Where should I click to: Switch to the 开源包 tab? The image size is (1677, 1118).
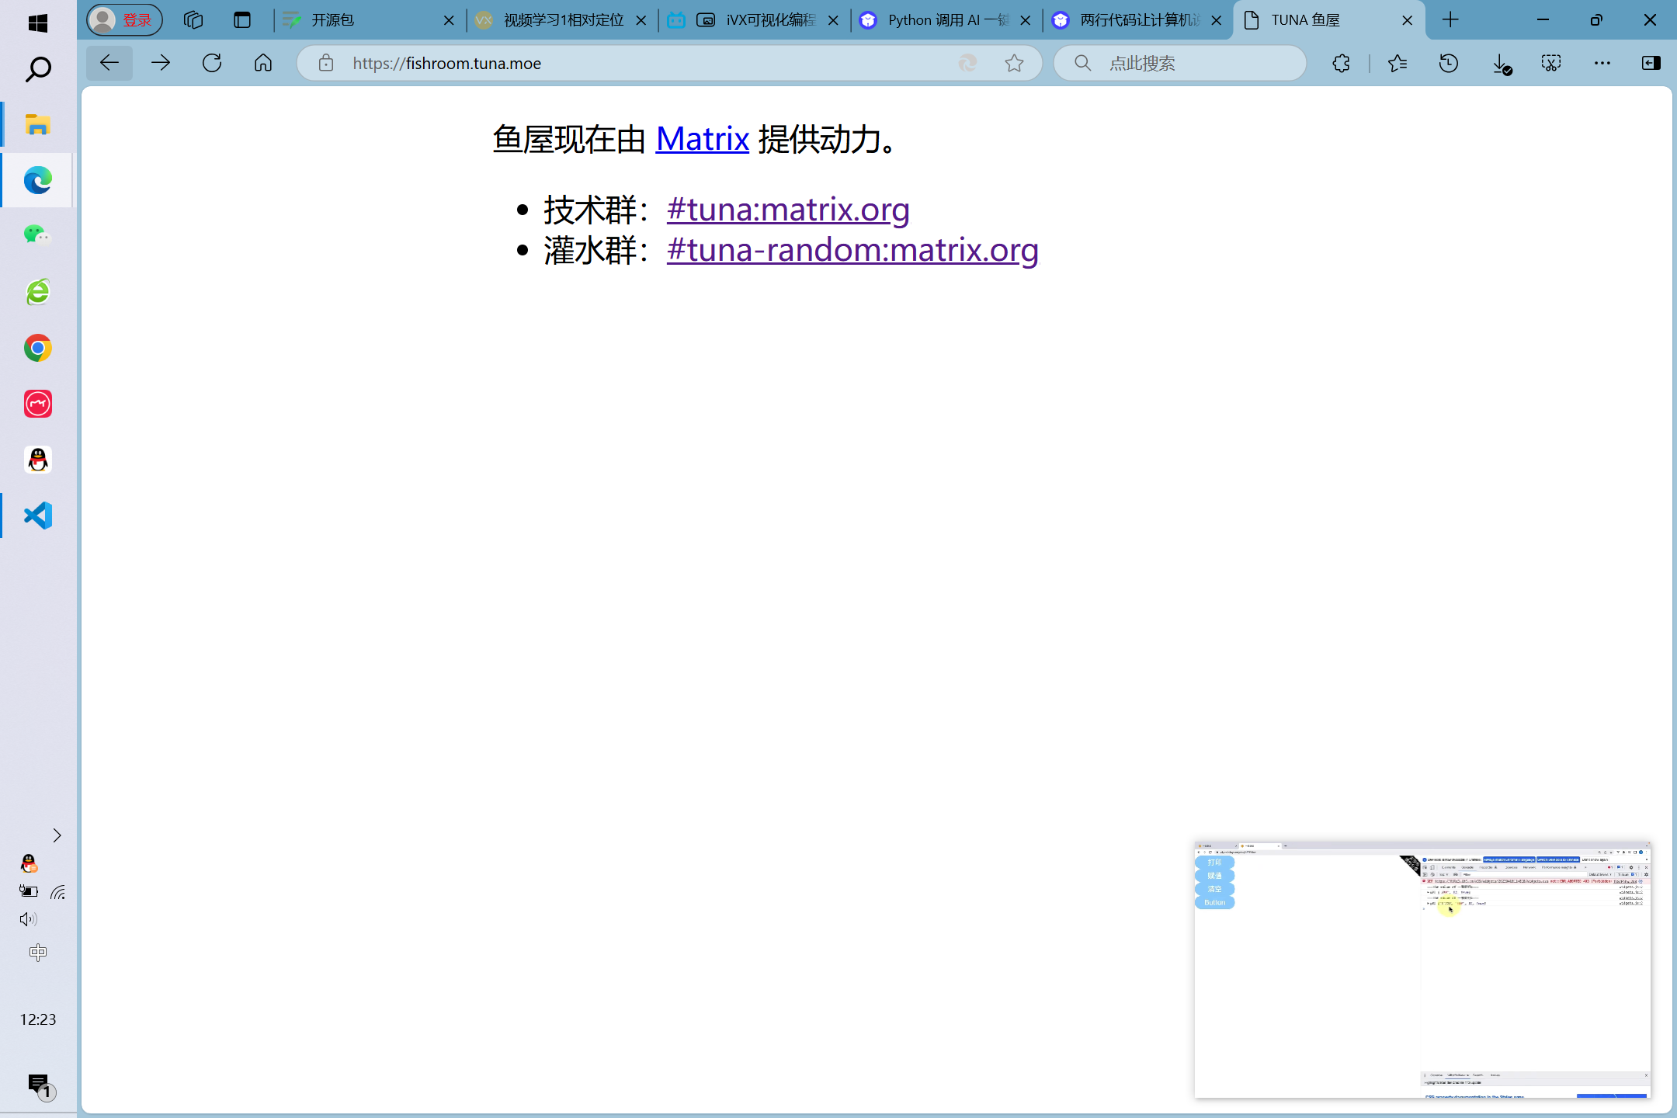point(368,20)
